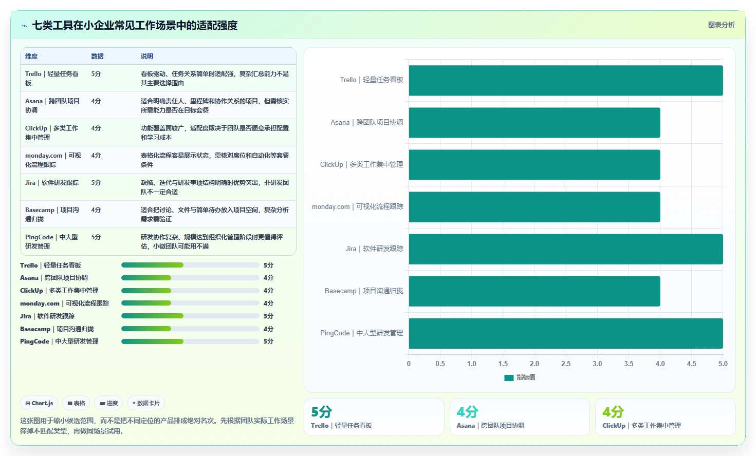Click progress list label 'monday.com｜可视化流程跟踪'
This screenshot has width=756, height=456.
click(x=64, y=303)
